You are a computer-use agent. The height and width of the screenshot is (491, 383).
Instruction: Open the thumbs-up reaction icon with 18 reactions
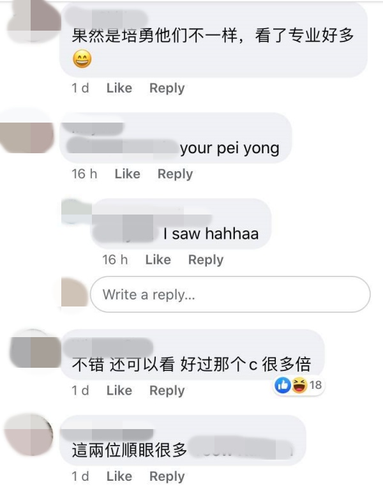point(283,385)
